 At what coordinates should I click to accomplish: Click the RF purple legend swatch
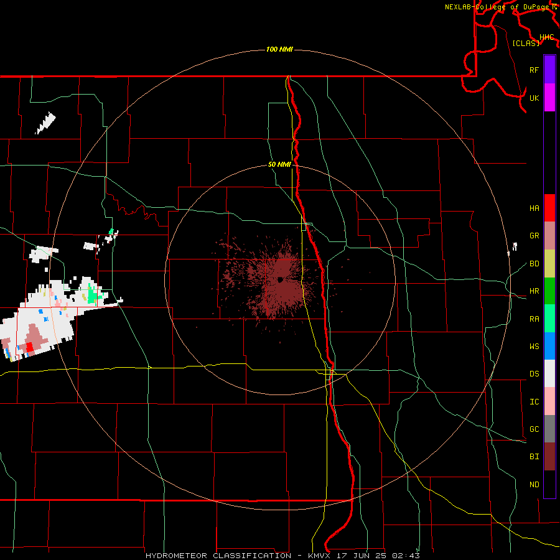pos(549,70)
